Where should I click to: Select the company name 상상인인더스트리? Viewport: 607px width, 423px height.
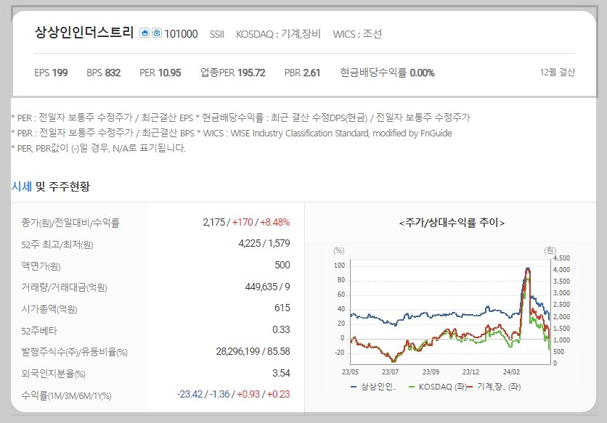(x=84, y=33)
